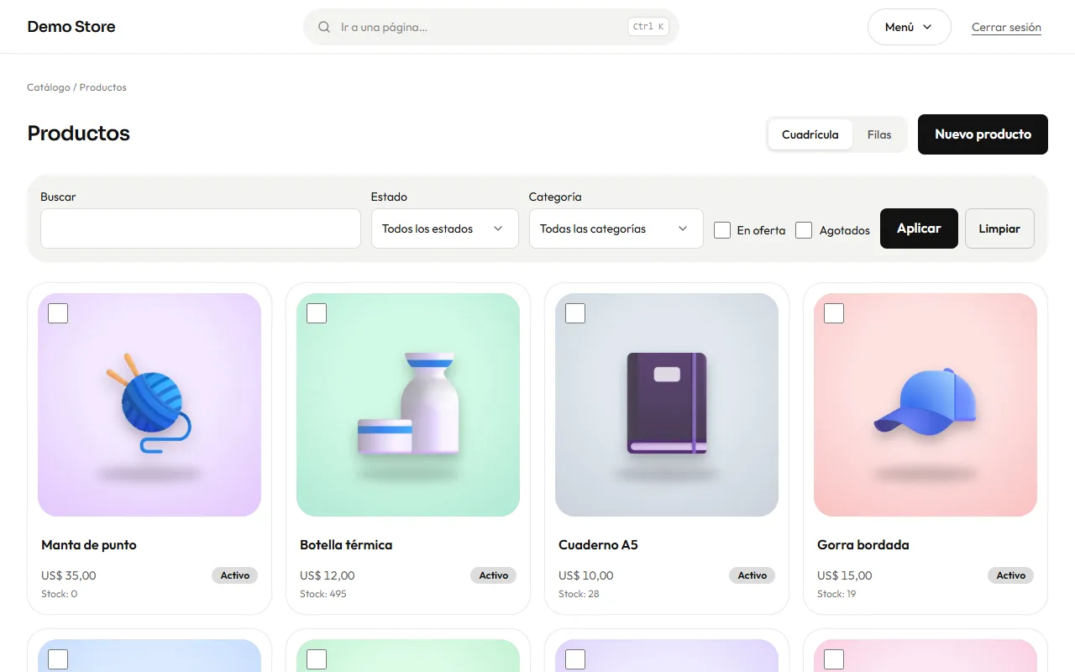Expand the Menú dropdown
Viewport: 1075px width, 672px height.
pos(909,27)
